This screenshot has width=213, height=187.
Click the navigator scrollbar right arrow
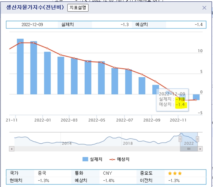[x=200, y=149]
